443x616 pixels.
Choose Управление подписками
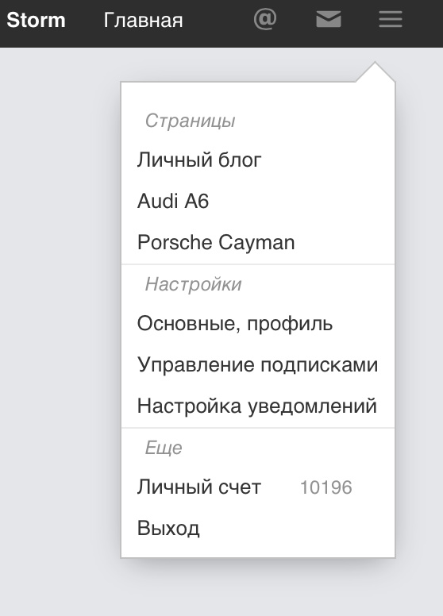[258, 364]
